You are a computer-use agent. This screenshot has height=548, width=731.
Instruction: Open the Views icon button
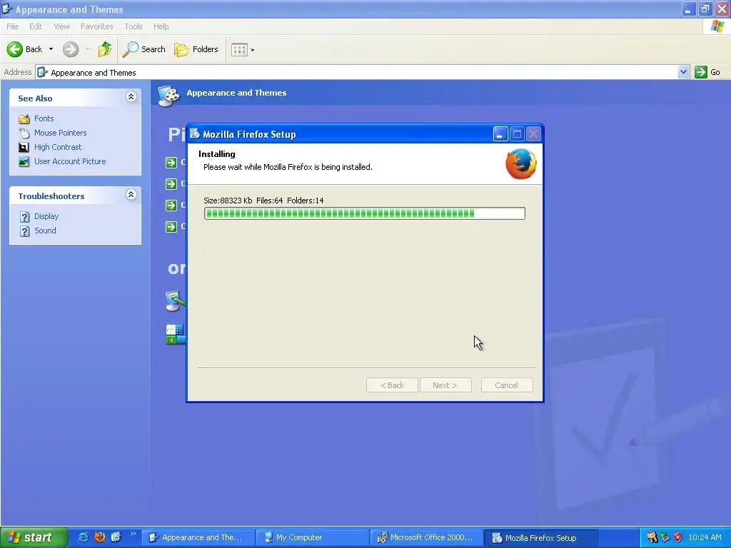[x=239, y=49]
